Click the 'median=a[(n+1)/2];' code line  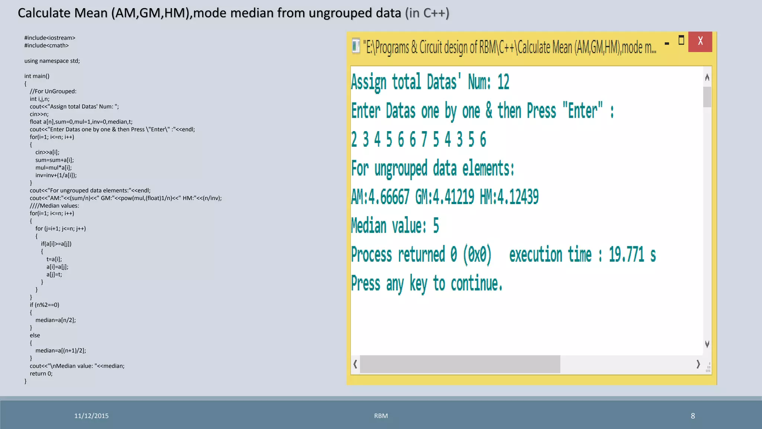(61, 350)
